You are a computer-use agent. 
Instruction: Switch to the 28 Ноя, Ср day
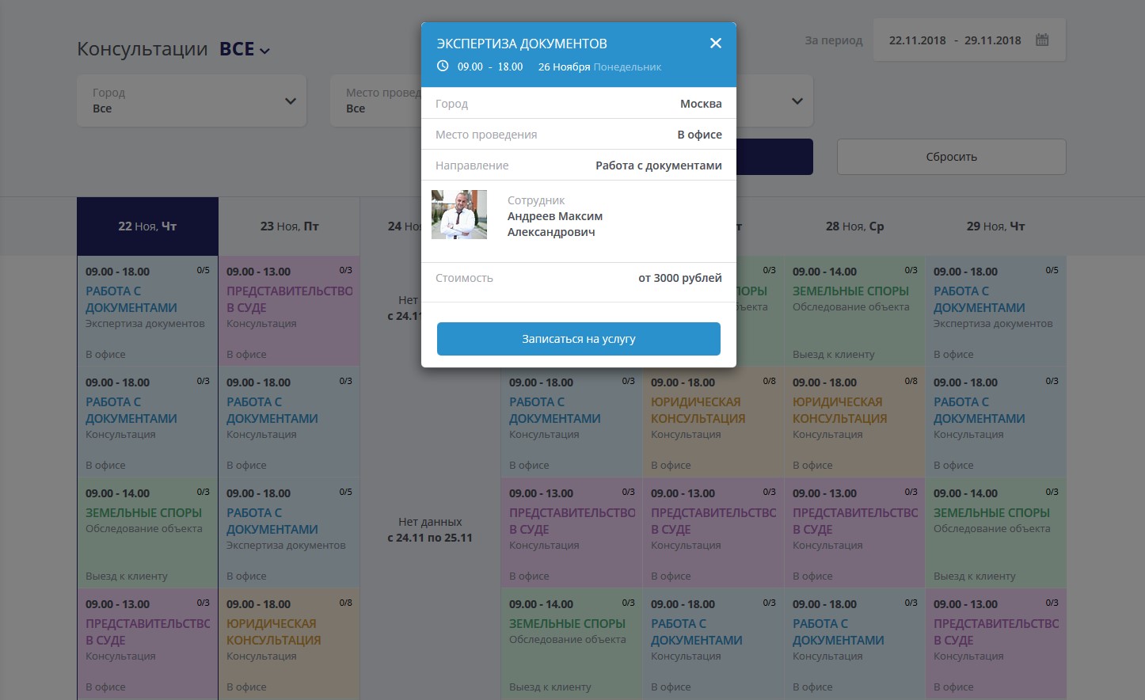[854, 226]
